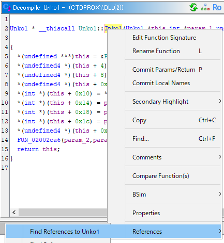Click the closing brace on line 16
This screenshot has height=243, width=224.
(11, 158)
